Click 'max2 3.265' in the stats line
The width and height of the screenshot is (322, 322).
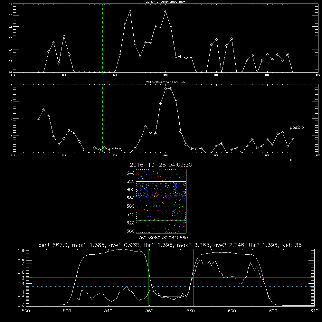tap(194, 245)
